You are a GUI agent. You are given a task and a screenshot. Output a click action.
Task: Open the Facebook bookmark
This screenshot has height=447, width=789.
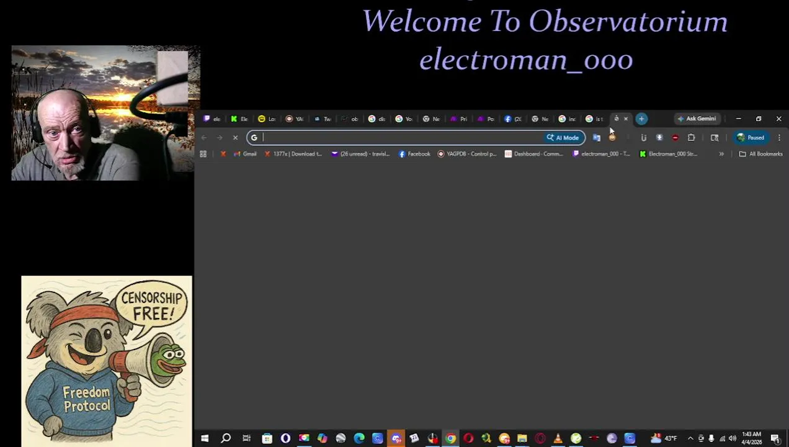pos(414,154)
